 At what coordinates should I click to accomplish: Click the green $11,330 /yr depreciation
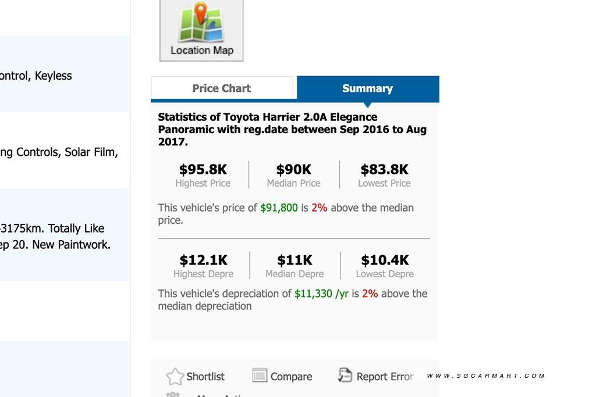coord(321,294)
